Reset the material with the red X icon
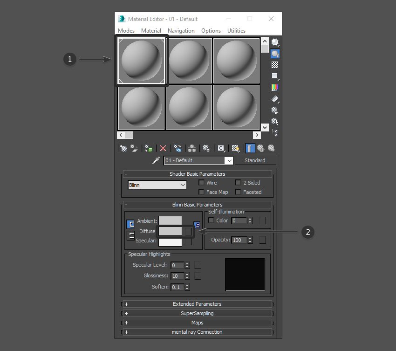The image size is (396, 351). click(163, 148)
